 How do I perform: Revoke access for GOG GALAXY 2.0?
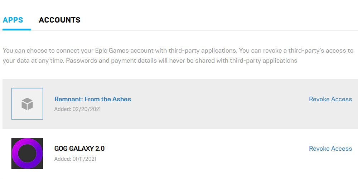[330, 149]
